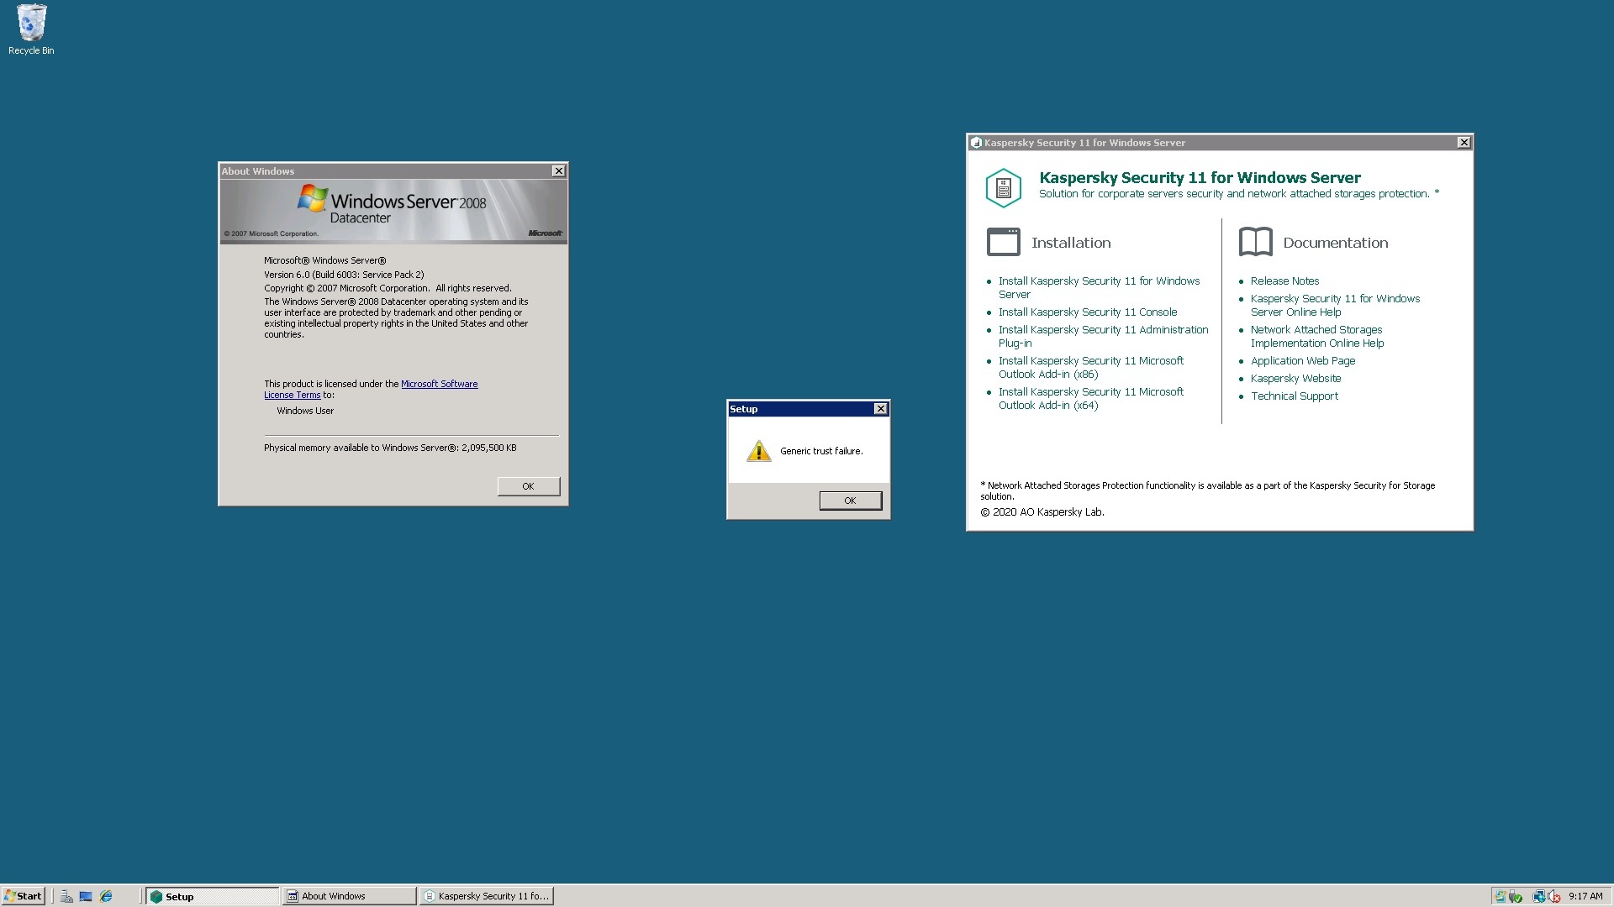Switch to Setup taskbar button

213,896
